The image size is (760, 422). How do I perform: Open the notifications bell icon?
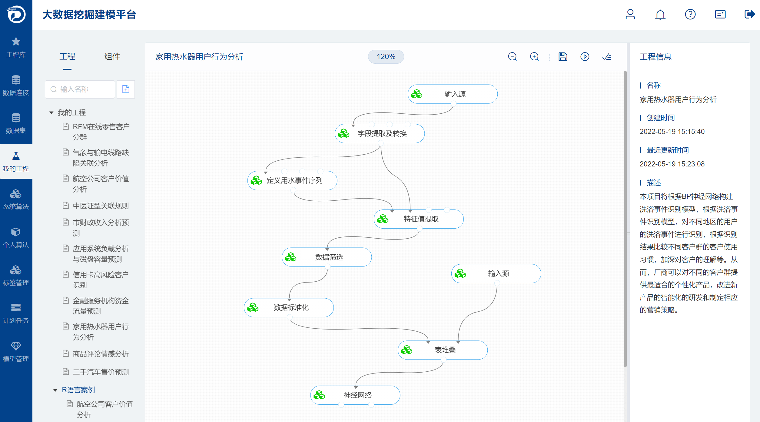tap(660, 15)
